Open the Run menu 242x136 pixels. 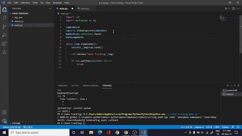pyautogui.click(x=48, y=3)
